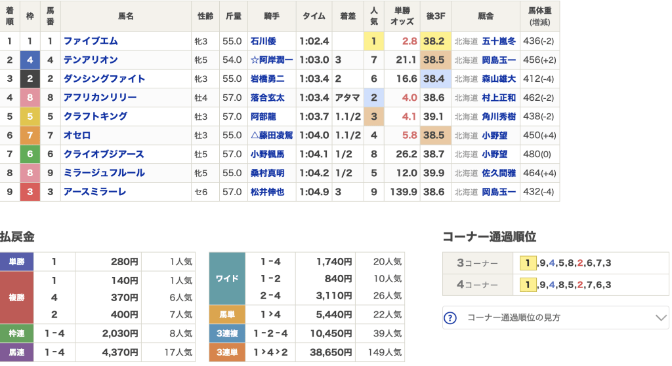Open horse page for アフリカンリリー
Viewport: 672px width, 366px height.
100,98
